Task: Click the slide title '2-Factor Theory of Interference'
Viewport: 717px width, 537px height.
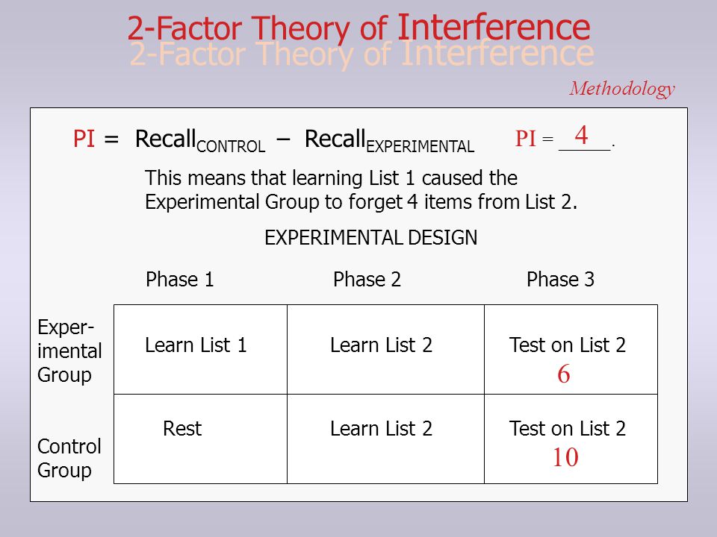Action: tap(359, 28)
